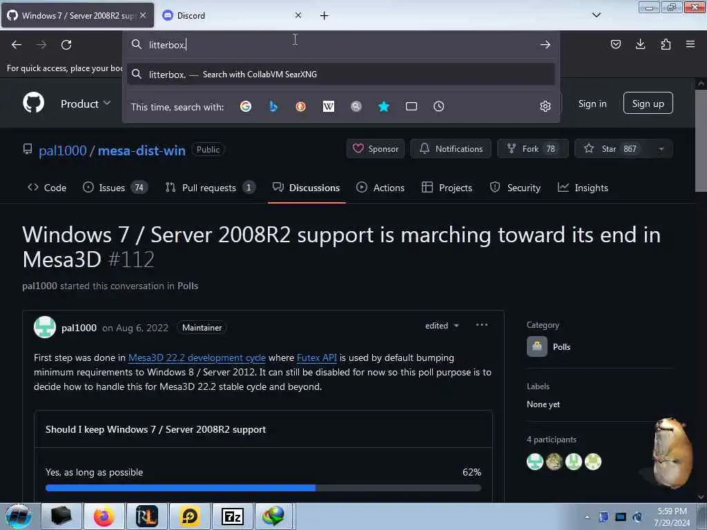Open the Star list dropdown arrow
Image resolution: width=707 pixels, height=530 pixels.
pos(661,149)
